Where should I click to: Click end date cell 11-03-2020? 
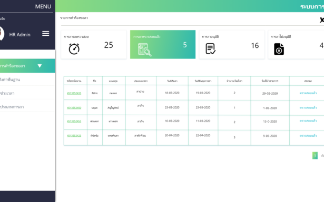coord(203,121)
